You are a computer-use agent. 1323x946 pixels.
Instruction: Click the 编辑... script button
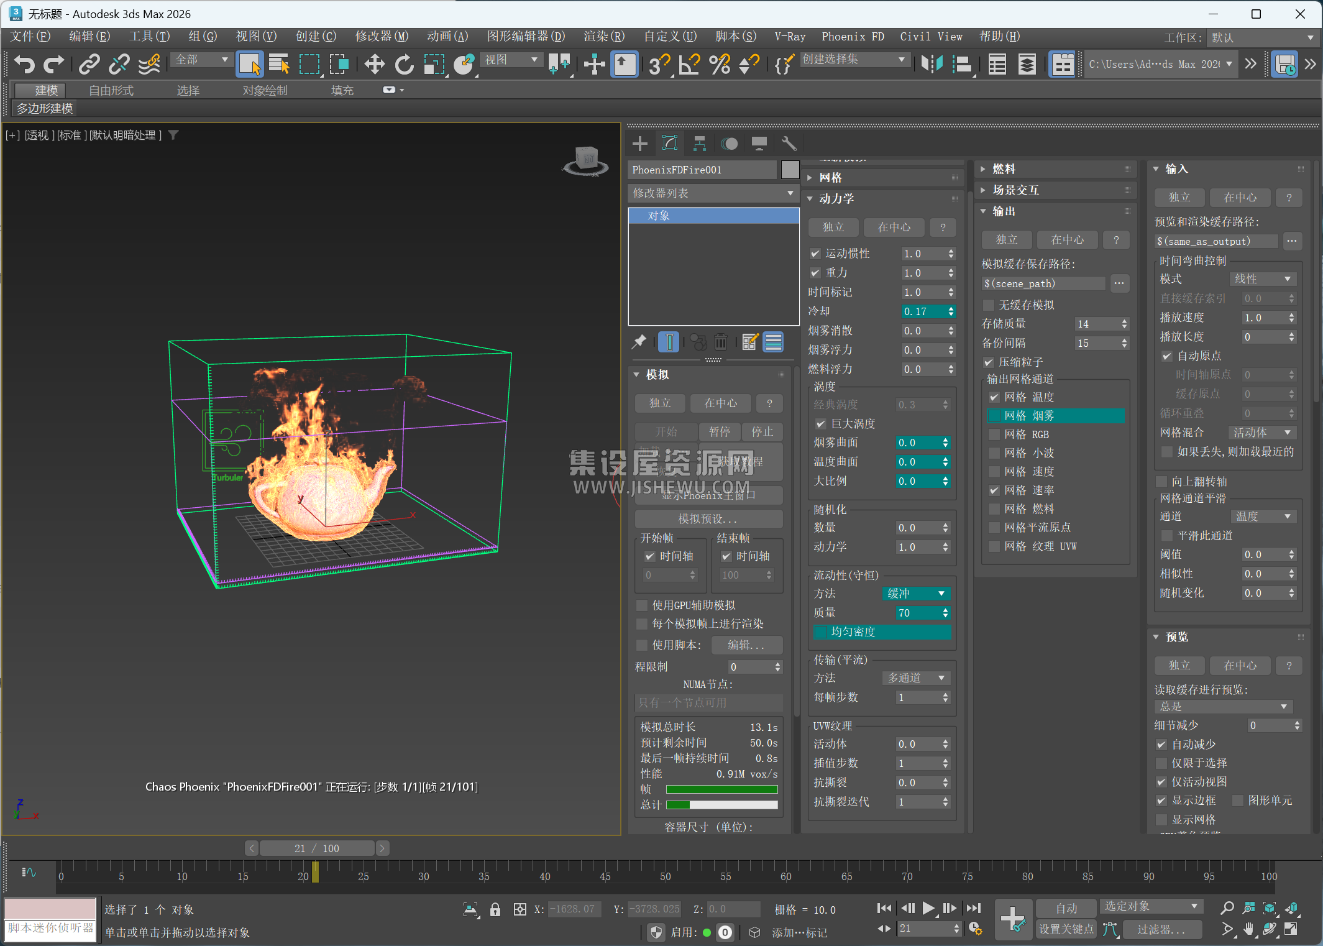click(x=746, y=645)
